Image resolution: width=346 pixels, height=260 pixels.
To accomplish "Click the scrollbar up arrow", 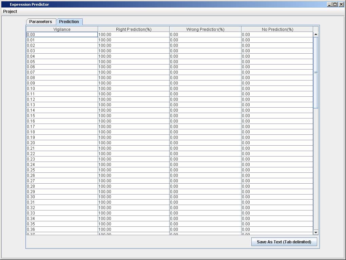I will pyautogui.click(x=316, y=34).
